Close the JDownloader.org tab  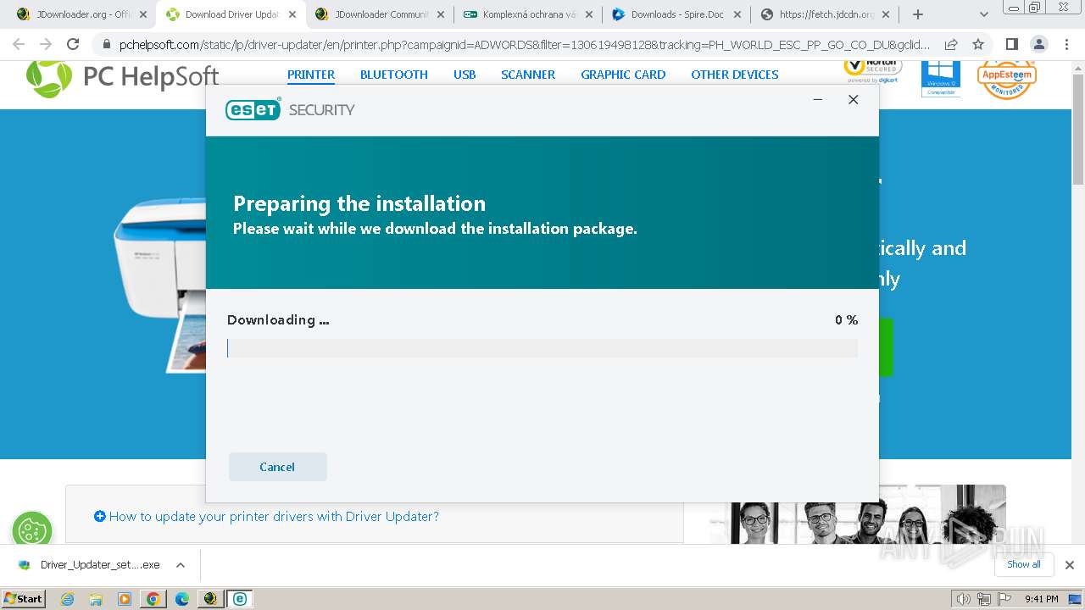(x=142, y=14)
